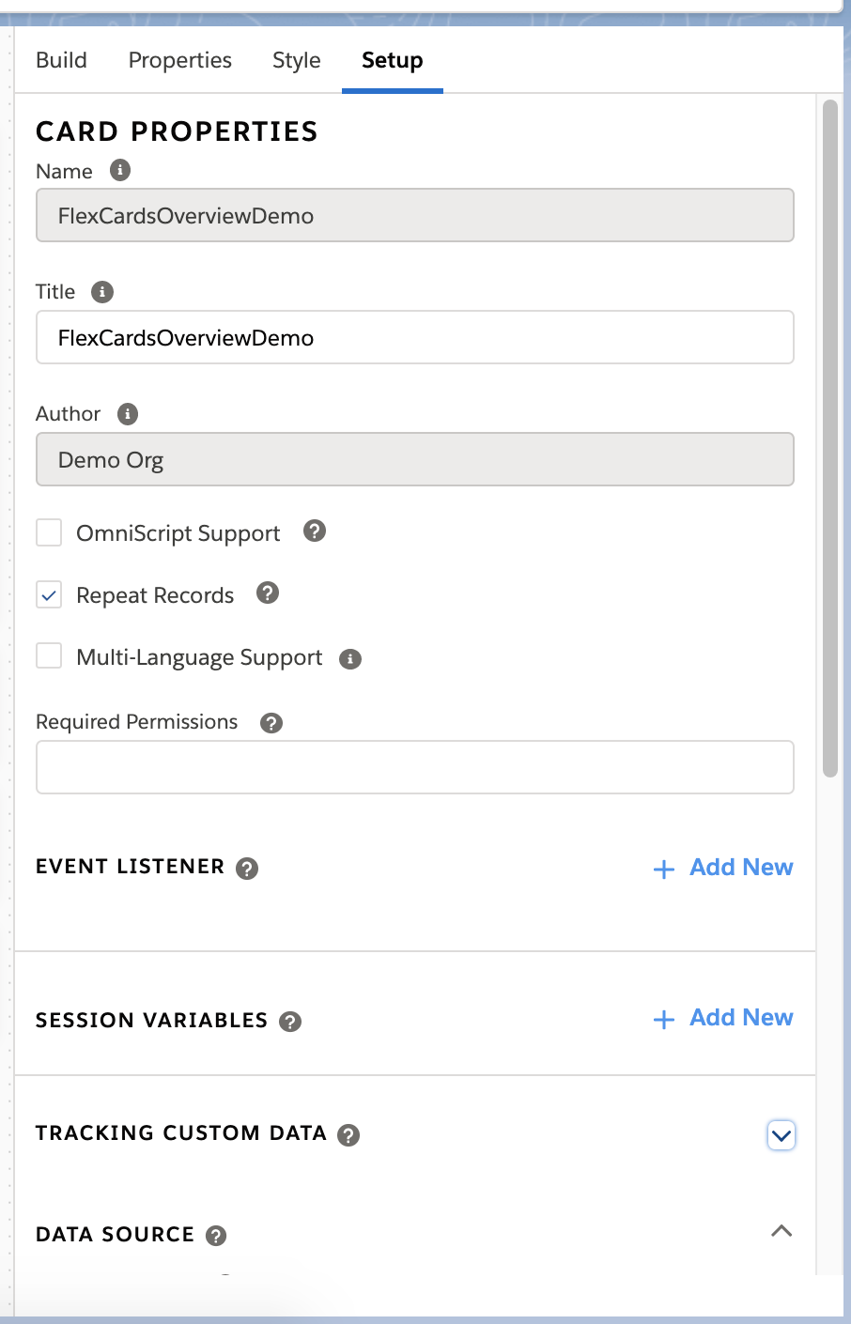The width and height of the screenshot is (851, 1324).
Task: Click help icon beside Event Listener
Action: 247,869
